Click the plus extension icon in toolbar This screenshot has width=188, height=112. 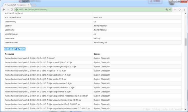pyautogui.click(x=175, y=10)
